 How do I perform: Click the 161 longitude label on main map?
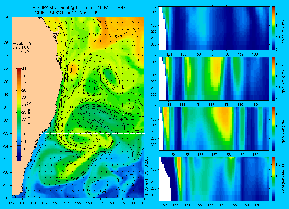click(x=144, y=203)
